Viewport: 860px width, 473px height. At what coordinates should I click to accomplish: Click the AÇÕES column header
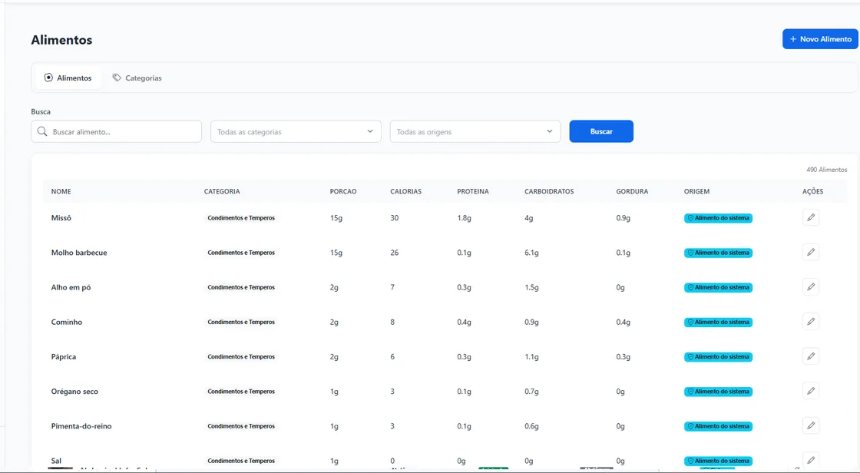[813, 191]
